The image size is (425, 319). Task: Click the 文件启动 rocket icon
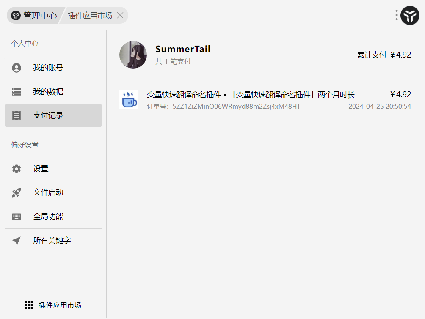tap(17, 192)
